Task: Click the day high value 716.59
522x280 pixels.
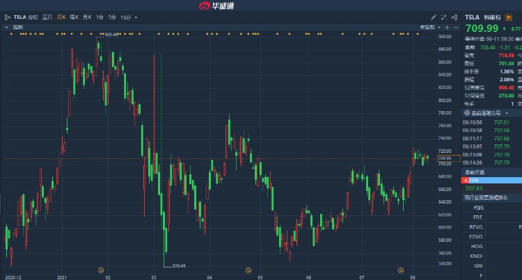Action: [506, 56]
